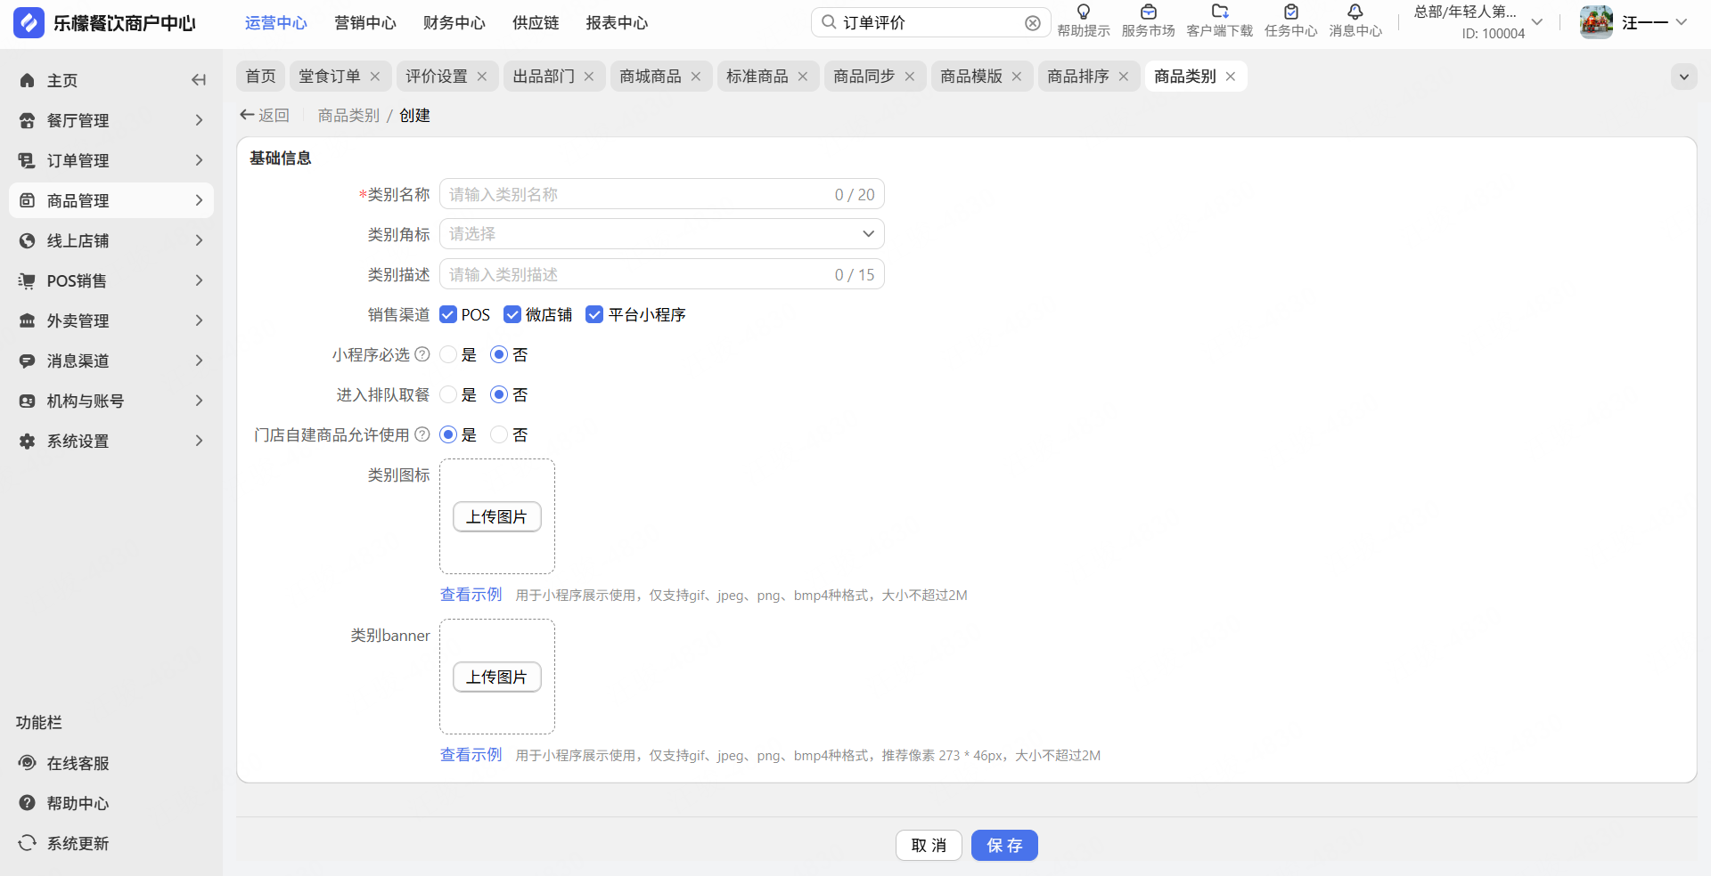1711x876 pixels.
Task: Click the 客户端下载 icon
Action: (x=1219, y=12)
